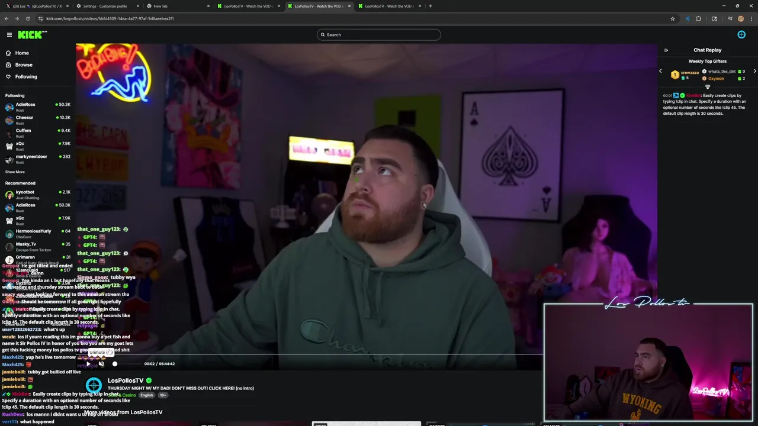Open Cheesur channel in Following list
The image size is (758, 426).
(37, 120)
